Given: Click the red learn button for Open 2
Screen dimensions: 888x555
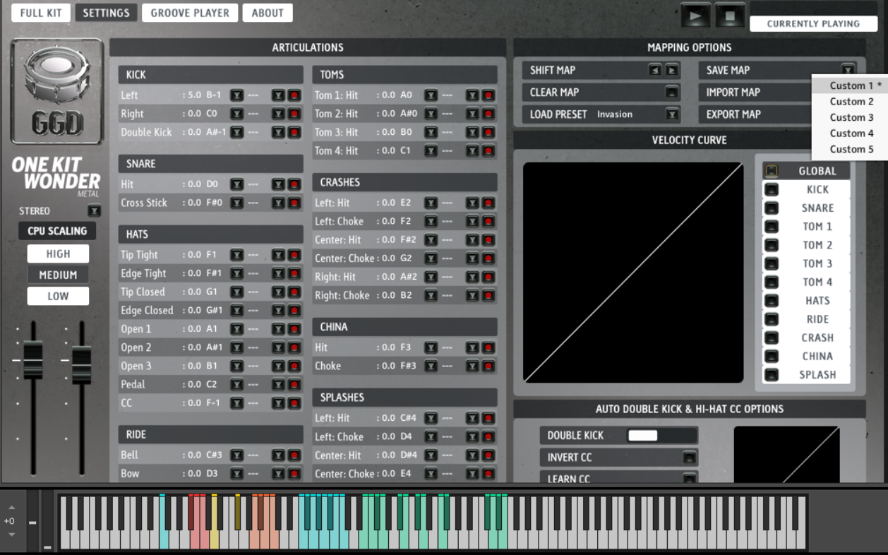Looking at the screenshot, I should (x=294, y=347).
